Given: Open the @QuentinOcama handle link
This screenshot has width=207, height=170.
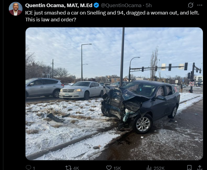Looking at the screenshot, I should pyautogui.click(x=121, y=5).
